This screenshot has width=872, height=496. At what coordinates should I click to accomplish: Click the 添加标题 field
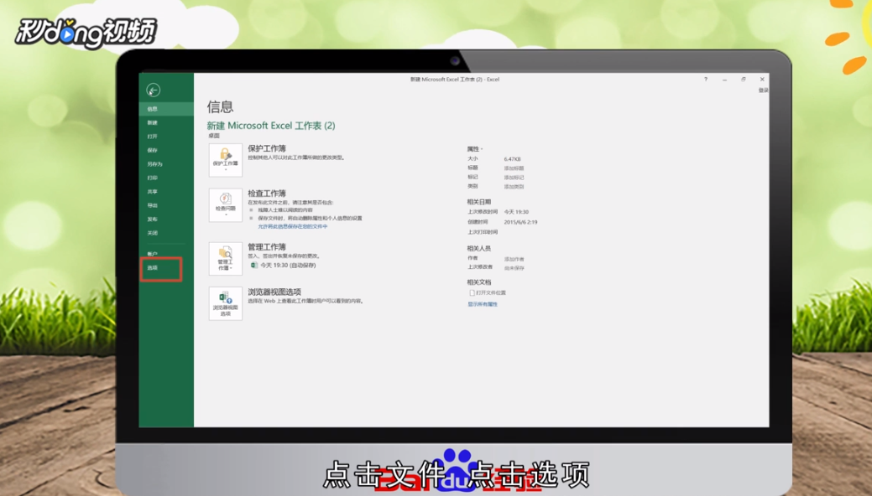pyautogui.click(x=514, y=168)
